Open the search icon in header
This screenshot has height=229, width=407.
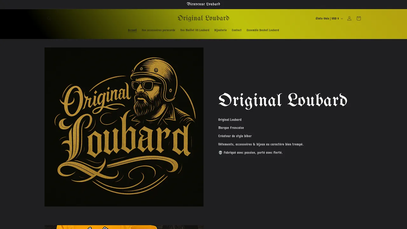pos(49,18)
